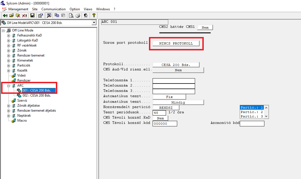Click the print preview magnifier icon
The width and height of the screenshot is (301, 179).
pyautogui.click(x=71, y=16)
